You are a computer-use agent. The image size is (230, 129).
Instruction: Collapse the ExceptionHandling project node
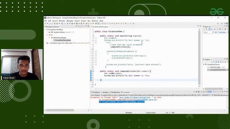tap(45, 29)
